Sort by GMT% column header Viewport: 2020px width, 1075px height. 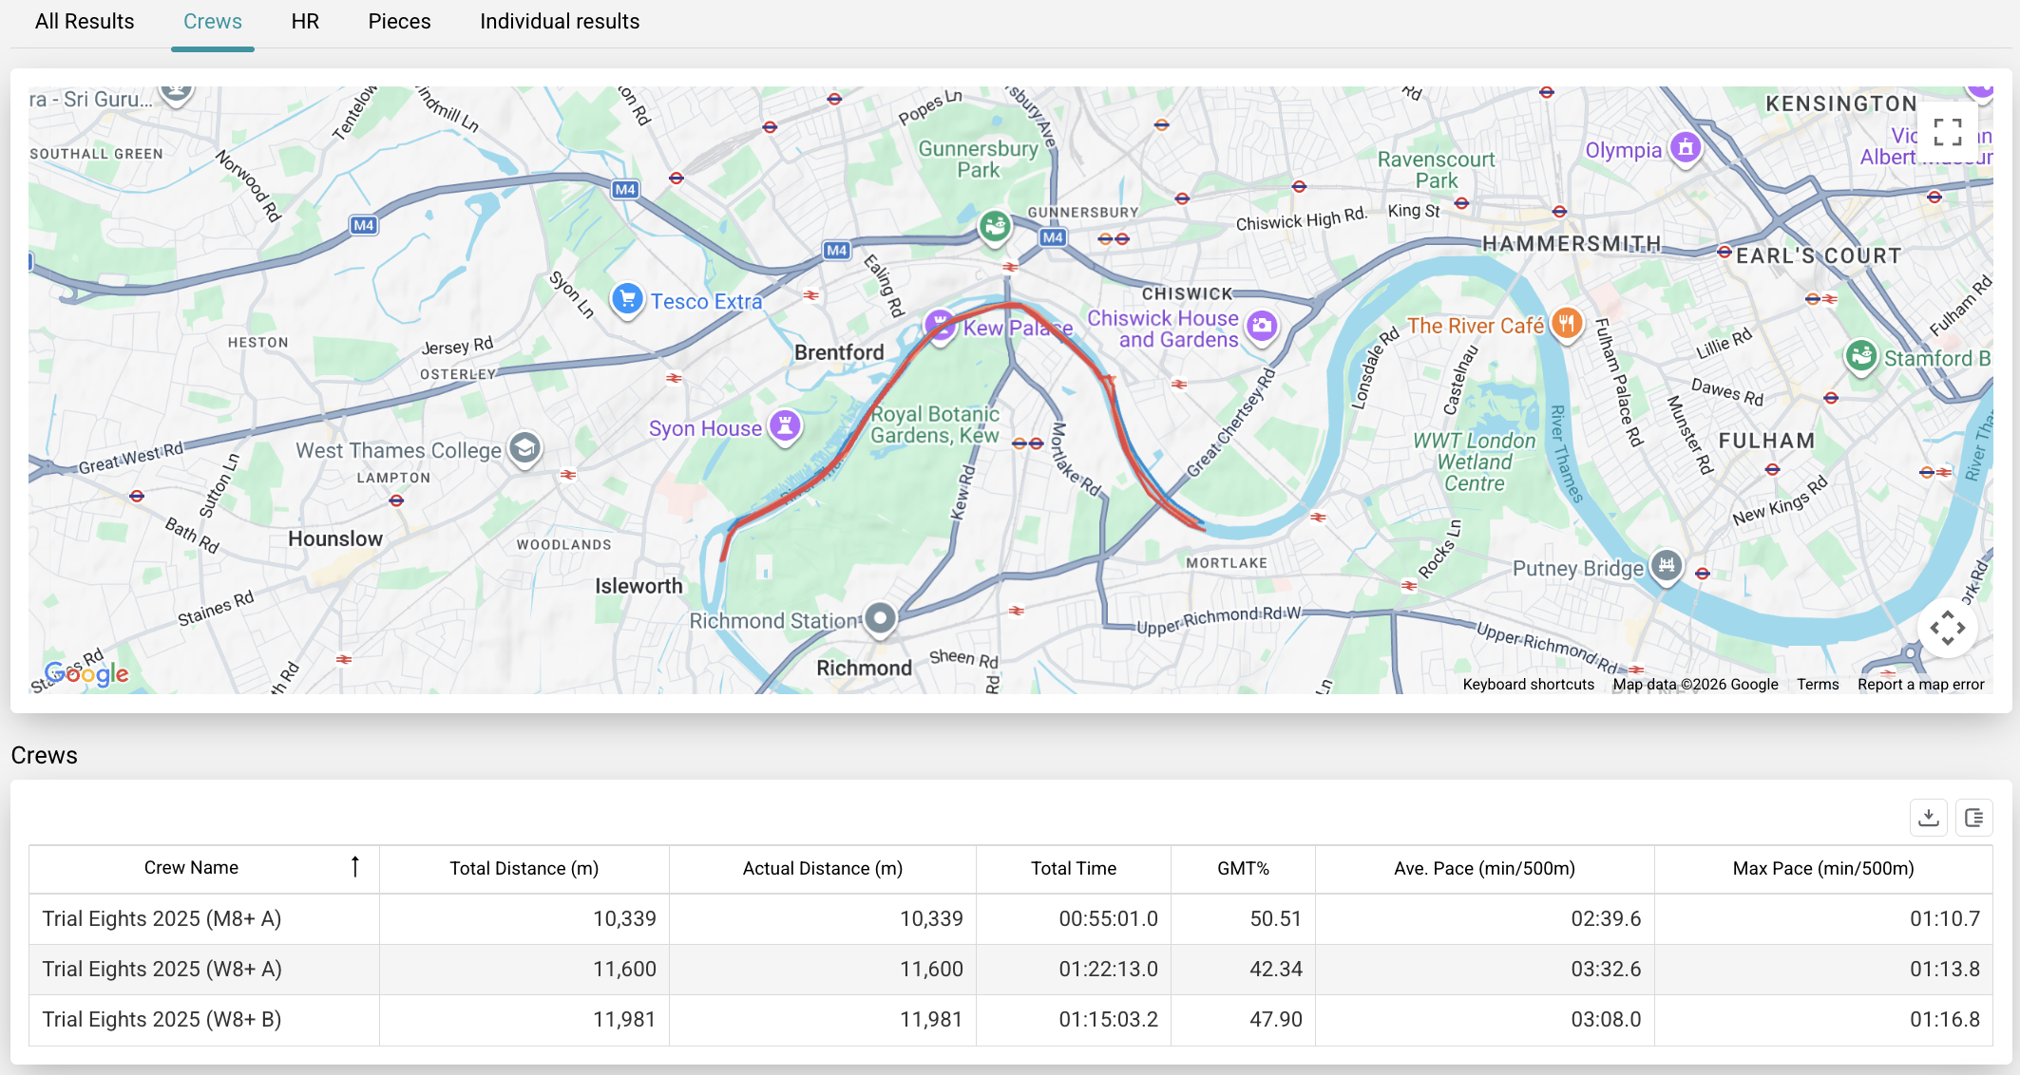[1243, 868]
